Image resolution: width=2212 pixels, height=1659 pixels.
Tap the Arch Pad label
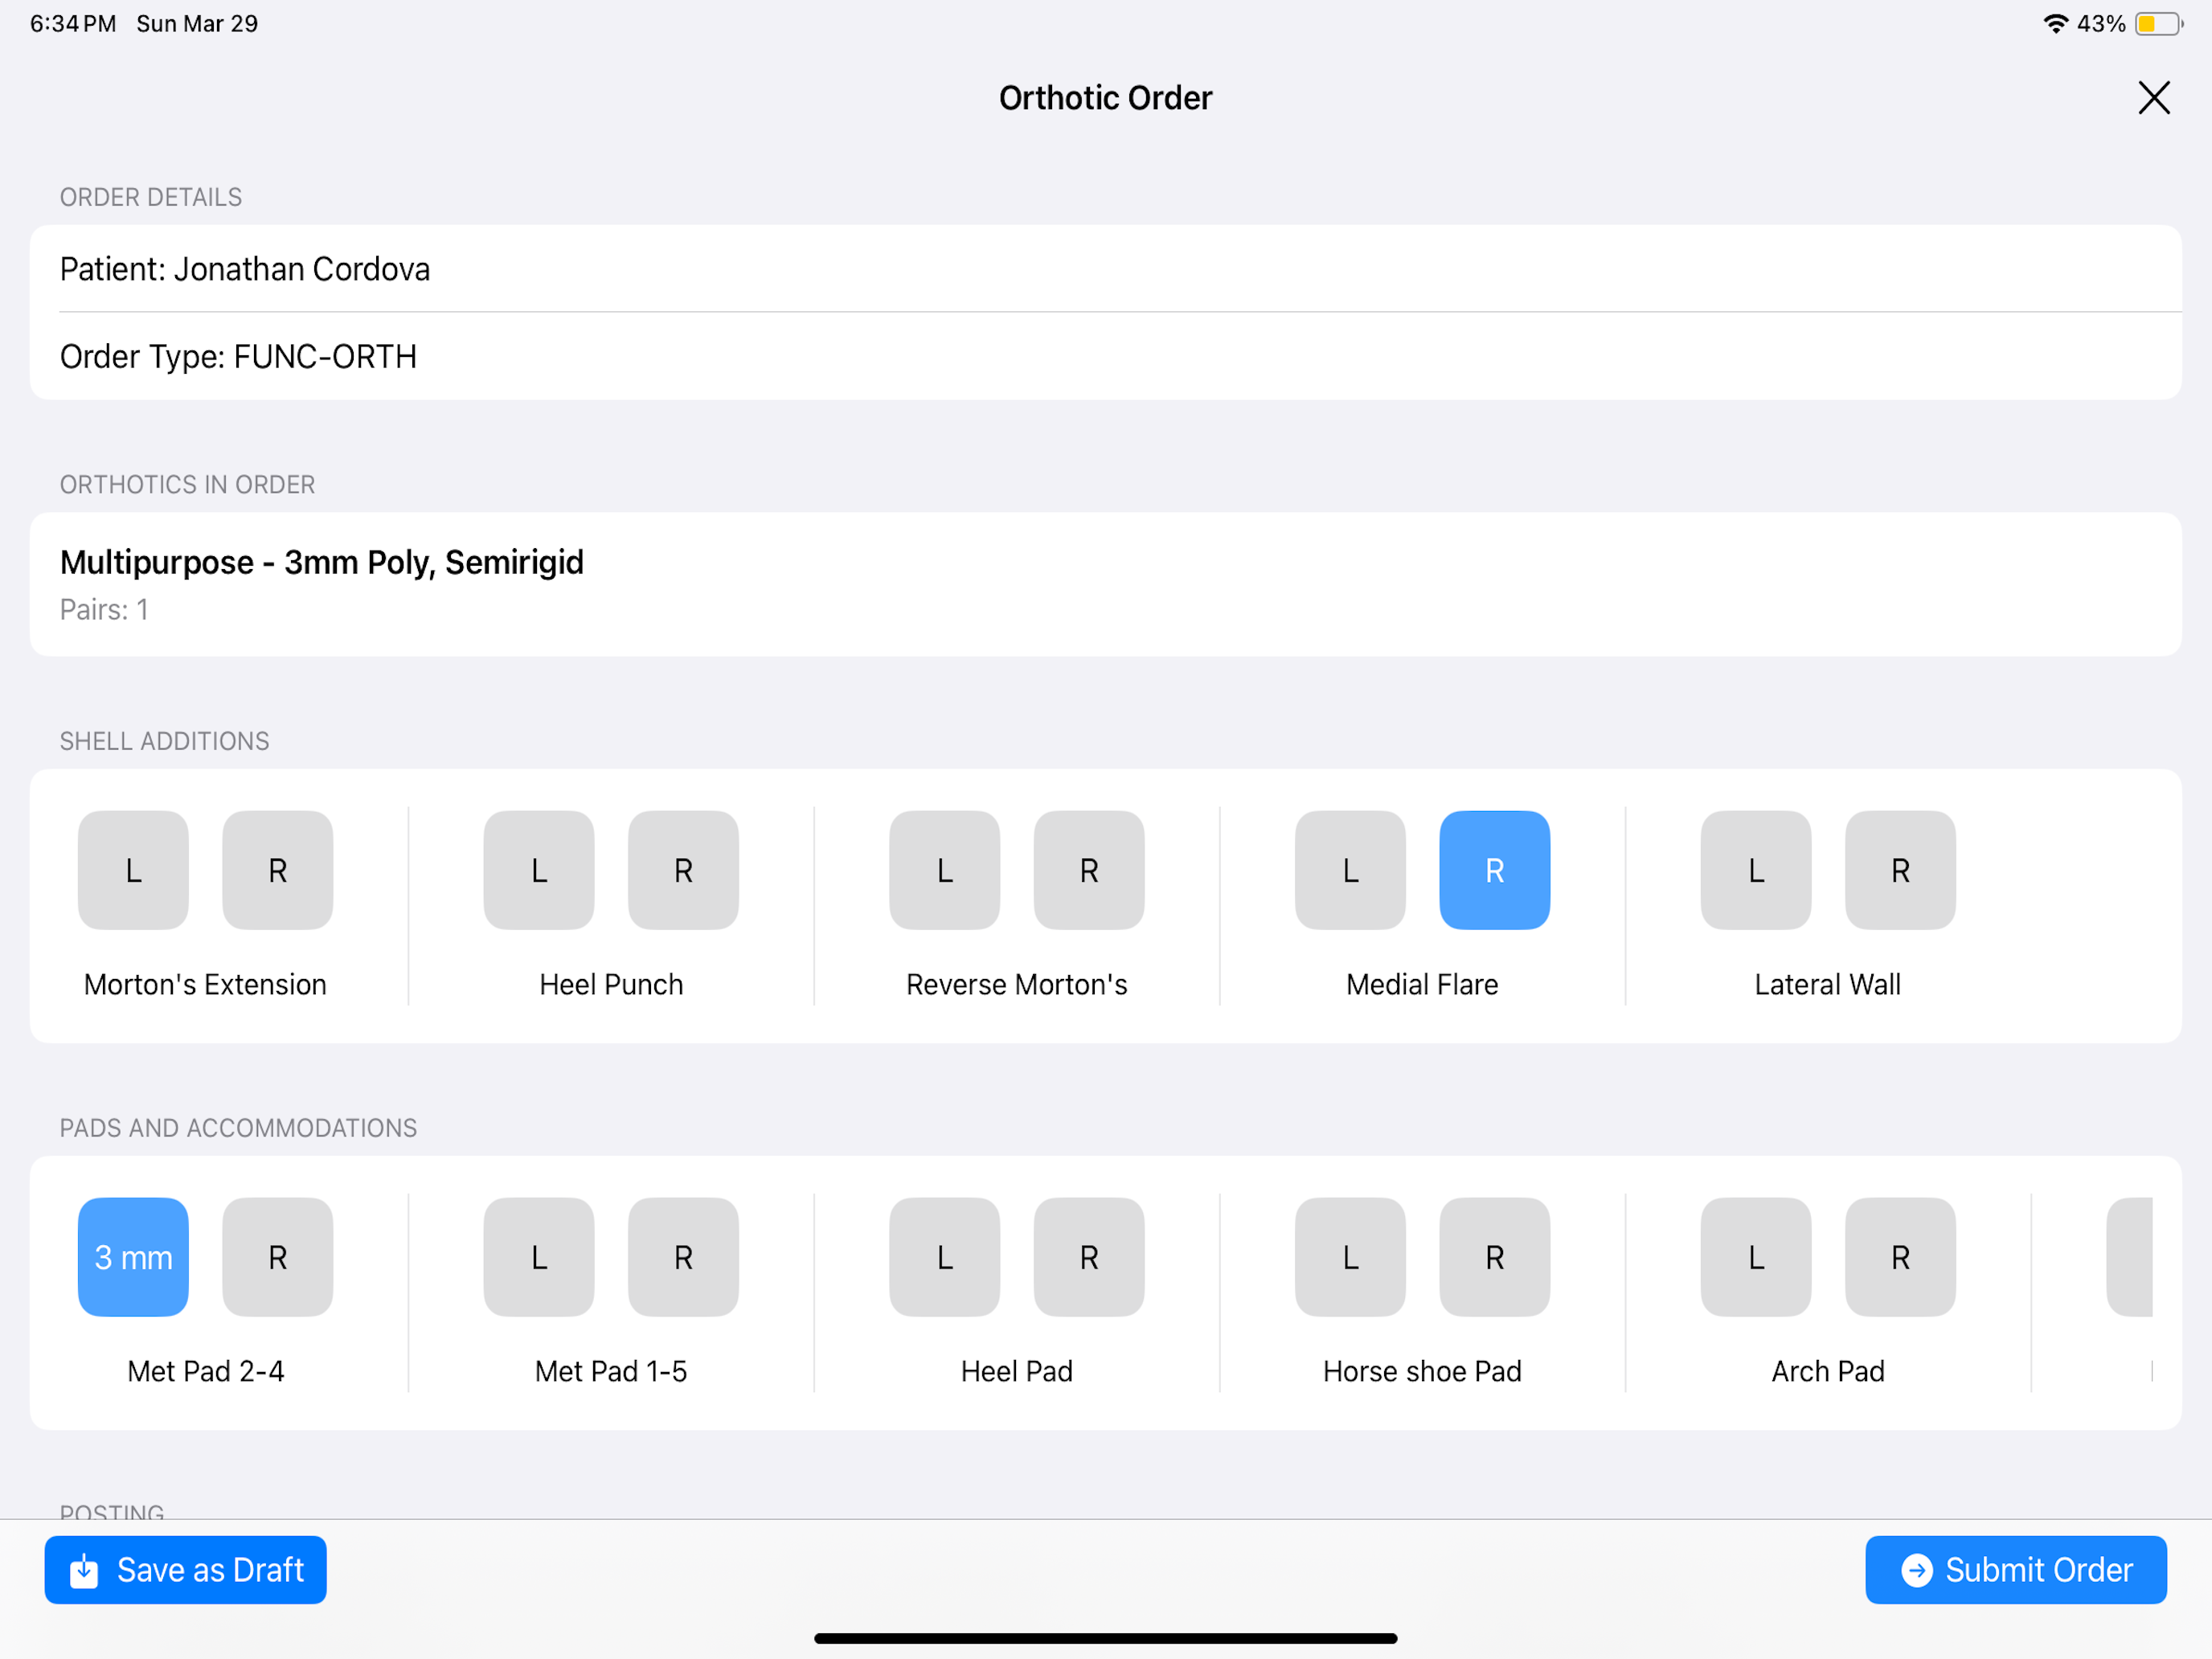coord(1828,1371)
